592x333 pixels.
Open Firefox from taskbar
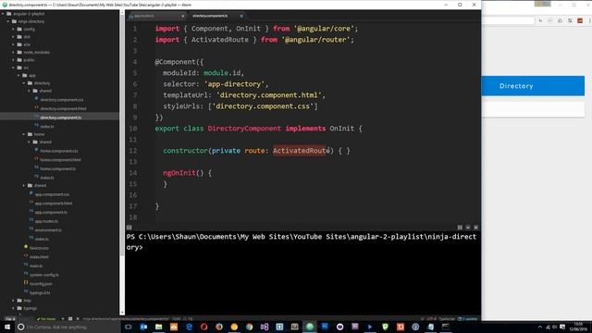pyautogui.click(x=219, y=327)
